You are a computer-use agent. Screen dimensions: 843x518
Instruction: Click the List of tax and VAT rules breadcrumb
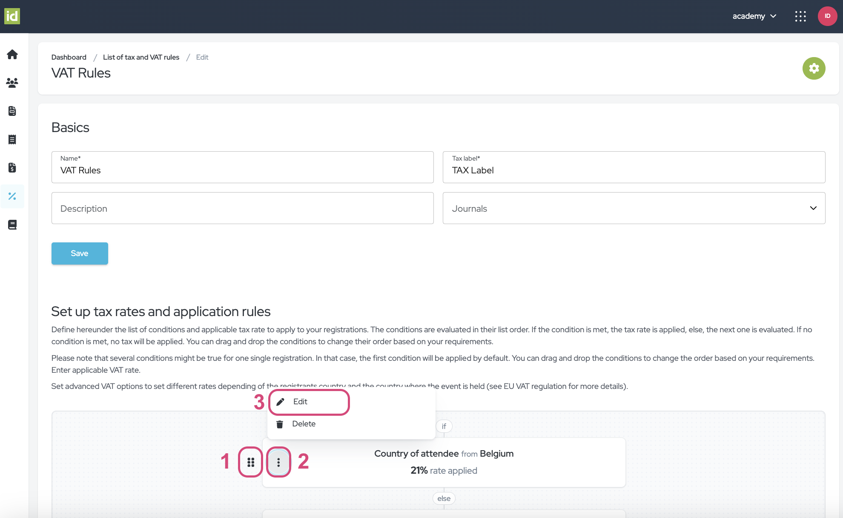click(x=141, y=57)
